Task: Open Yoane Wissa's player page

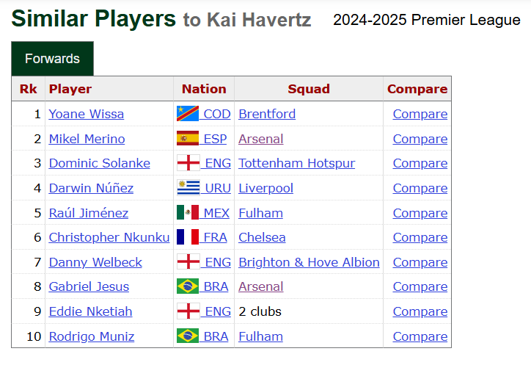Action: (x=87, y=114)
